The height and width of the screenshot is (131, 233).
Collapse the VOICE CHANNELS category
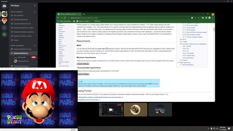[x=17, y=45]
